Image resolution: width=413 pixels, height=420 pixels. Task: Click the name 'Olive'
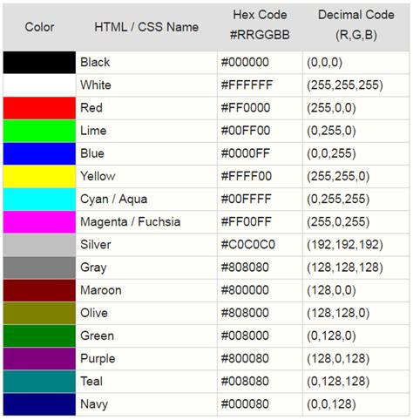(x=94, y=313)
